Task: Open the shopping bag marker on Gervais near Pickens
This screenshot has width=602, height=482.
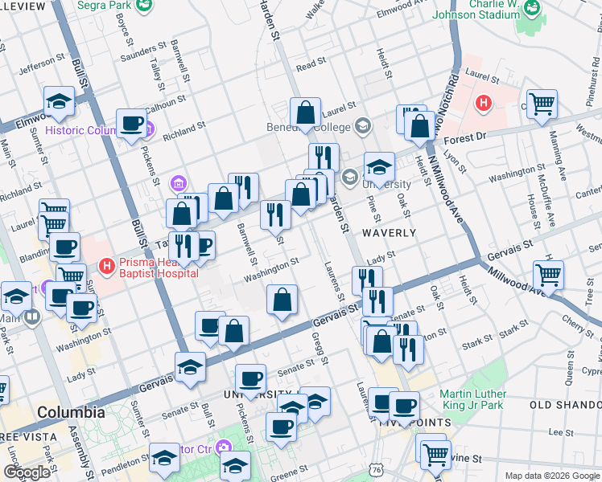Action: coord(234,331)
